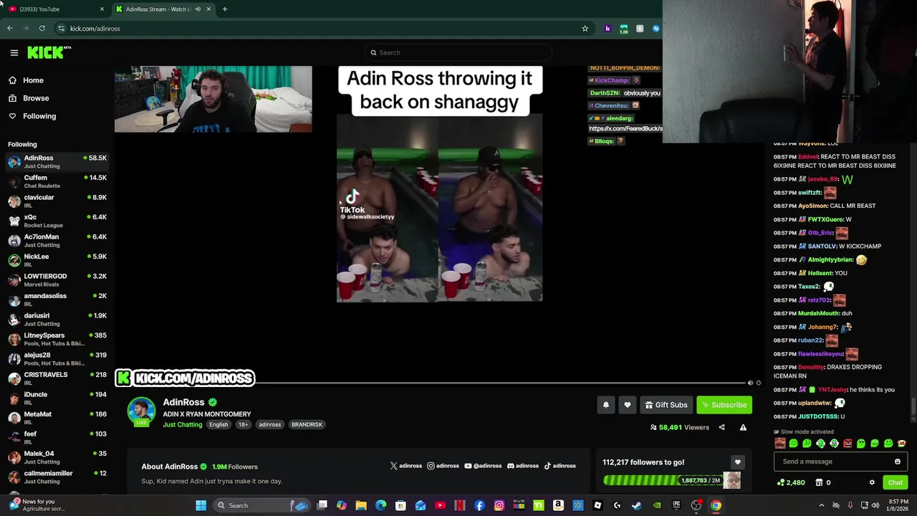Click the 2,480 channel points icon

click(x=791, y=482)
